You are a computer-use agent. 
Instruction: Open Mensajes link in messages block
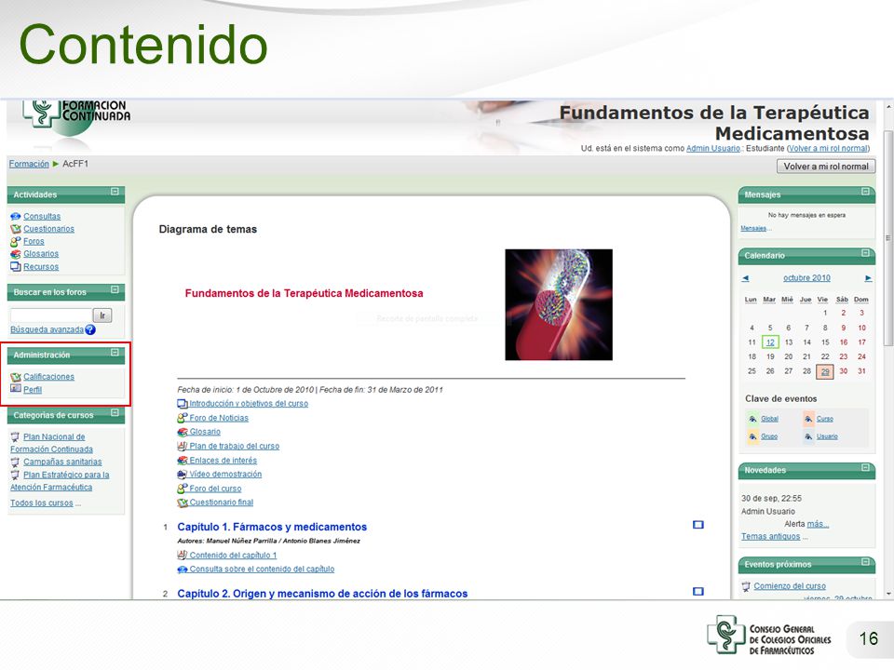(753, 229)
